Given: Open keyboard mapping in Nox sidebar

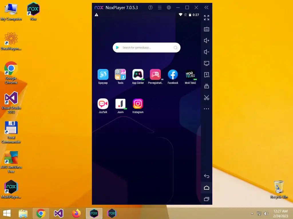Looking at the screenshot, I should pos(207,29).
